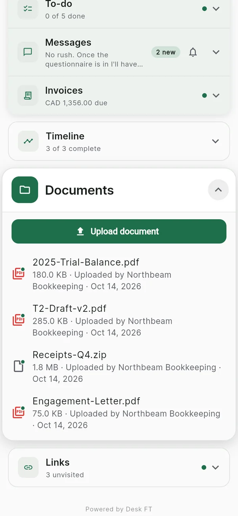Click the green Documents folder icon
This screenshot has height=516, width=238.
coord(25,190)
